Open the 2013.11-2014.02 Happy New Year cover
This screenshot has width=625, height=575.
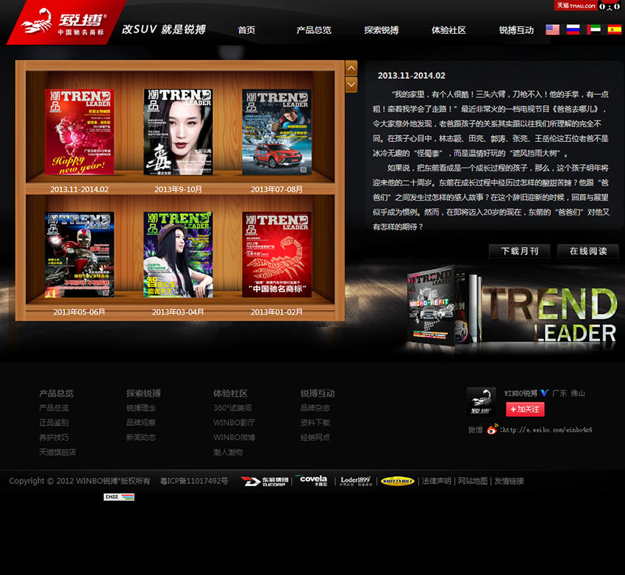[79, 132]
